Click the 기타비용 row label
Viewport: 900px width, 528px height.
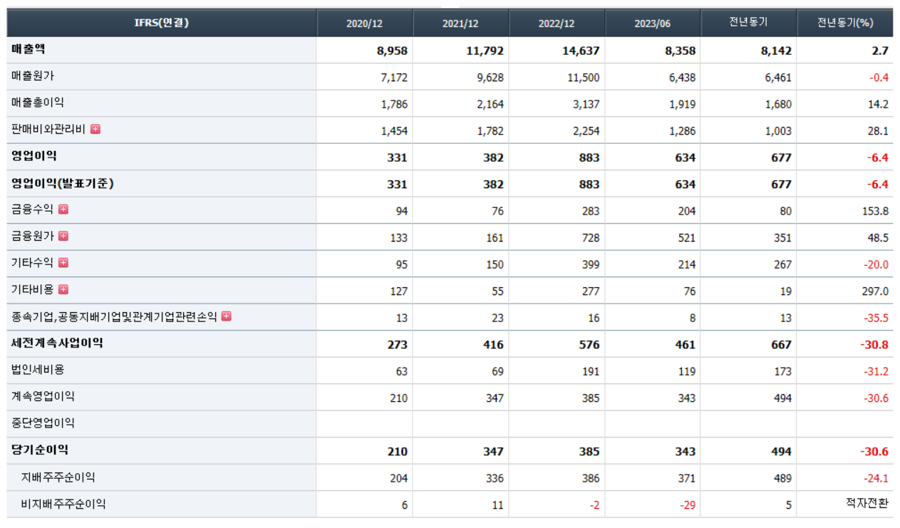33,289
